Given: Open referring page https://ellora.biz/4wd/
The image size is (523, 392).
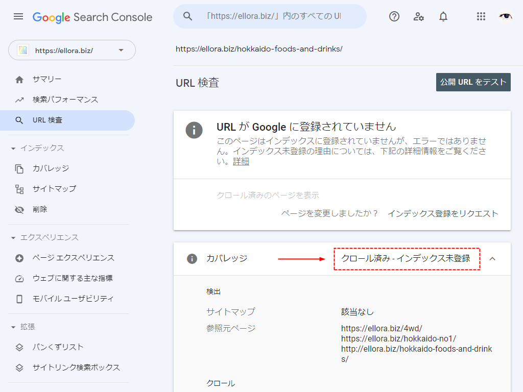Looking at the screenshot, I should 382,328.
